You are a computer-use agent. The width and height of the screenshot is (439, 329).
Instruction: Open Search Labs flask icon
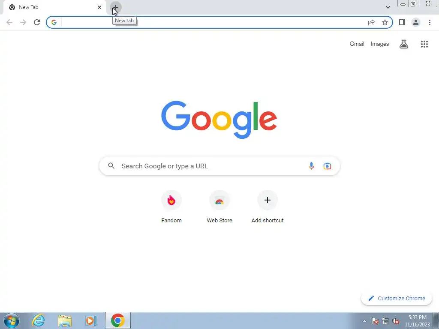click(404, 44)
